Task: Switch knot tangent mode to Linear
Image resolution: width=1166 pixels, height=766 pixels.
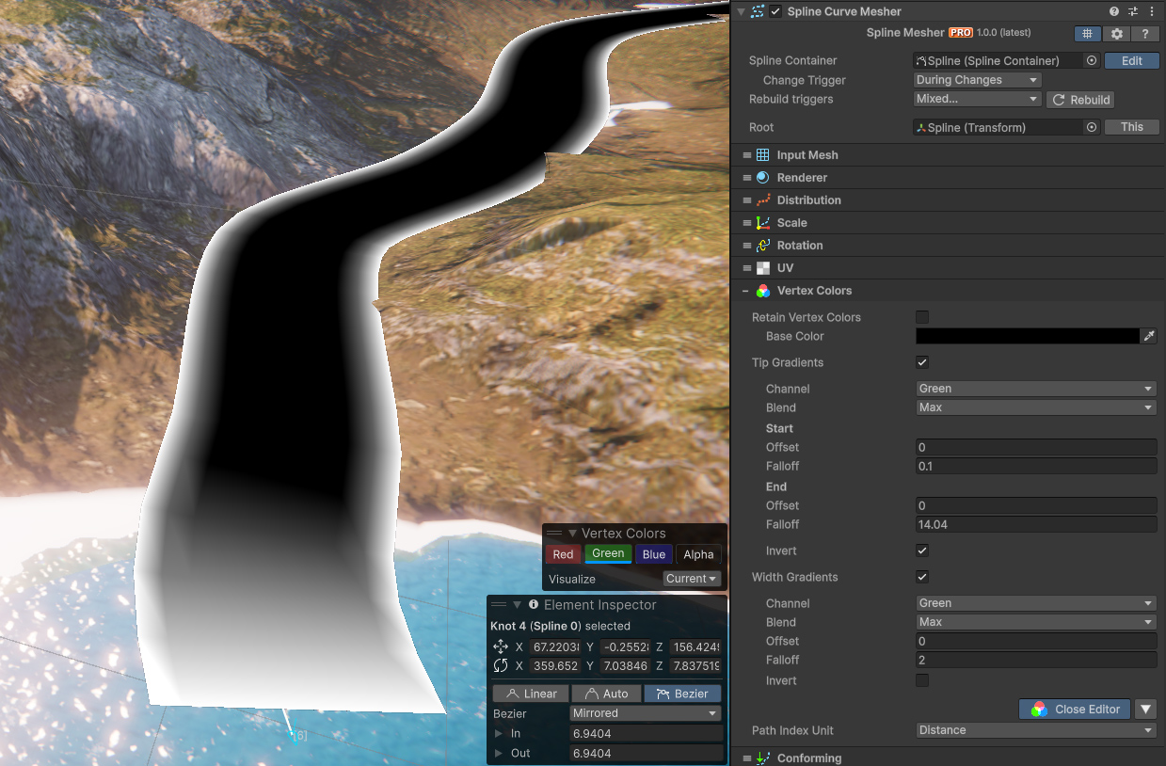Action: click(530, 694)
